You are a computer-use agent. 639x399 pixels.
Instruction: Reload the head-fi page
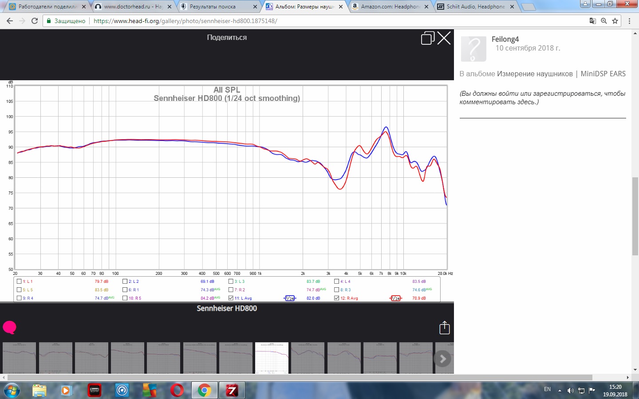pos(35,21)
